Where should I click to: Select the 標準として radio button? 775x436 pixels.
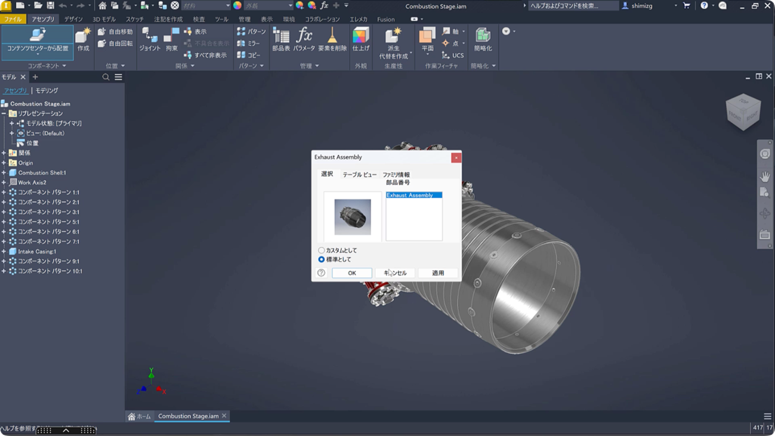(x=322, y=259)
